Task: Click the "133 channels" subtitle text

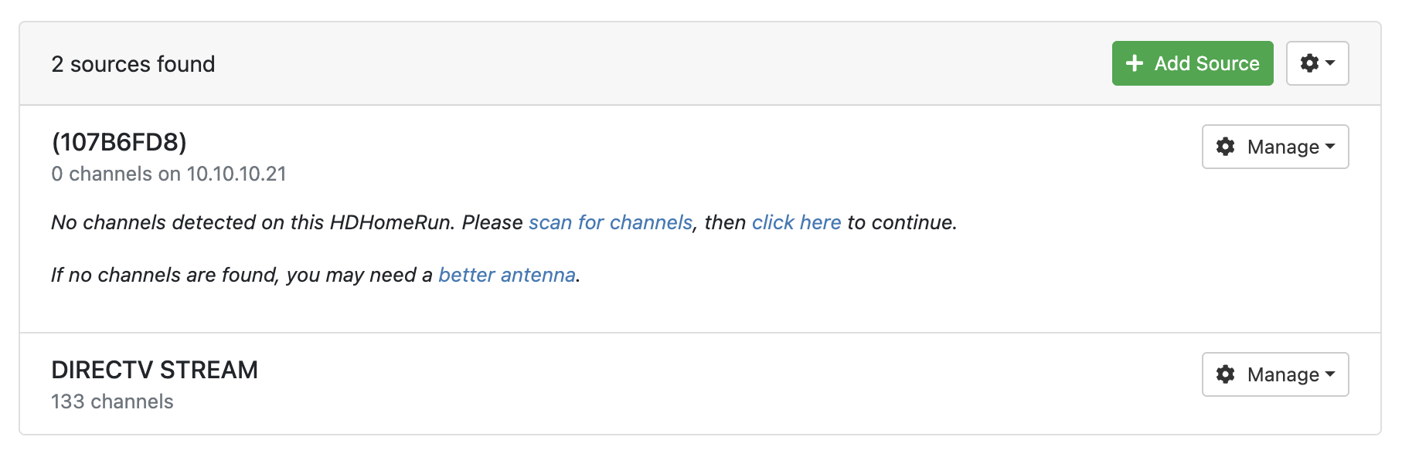Action: 112,401
